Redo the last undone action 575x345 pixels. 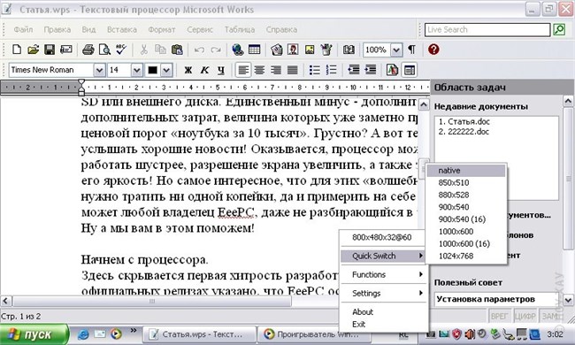[216, 50]
